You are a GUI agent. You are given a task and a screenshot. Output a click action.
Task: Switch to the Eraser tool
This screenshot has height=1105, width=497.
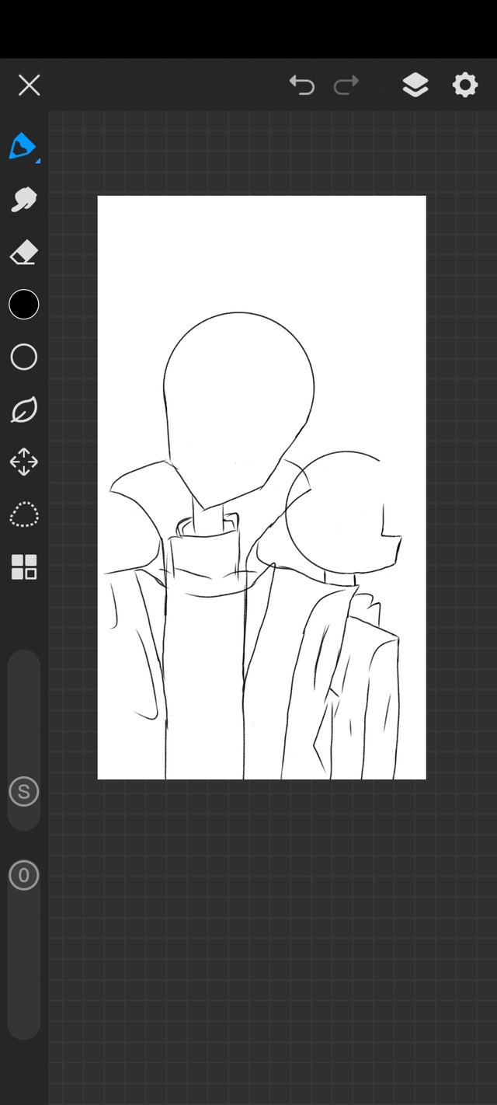pos(23,253)
